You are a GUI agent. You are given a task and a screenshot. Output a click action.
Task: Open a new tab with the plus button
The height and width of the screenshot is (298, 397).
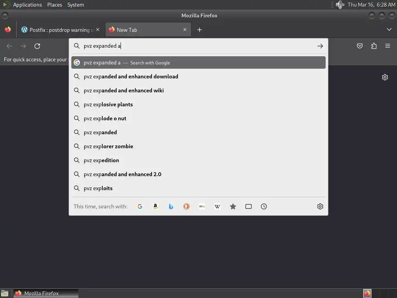coord(200,30)
